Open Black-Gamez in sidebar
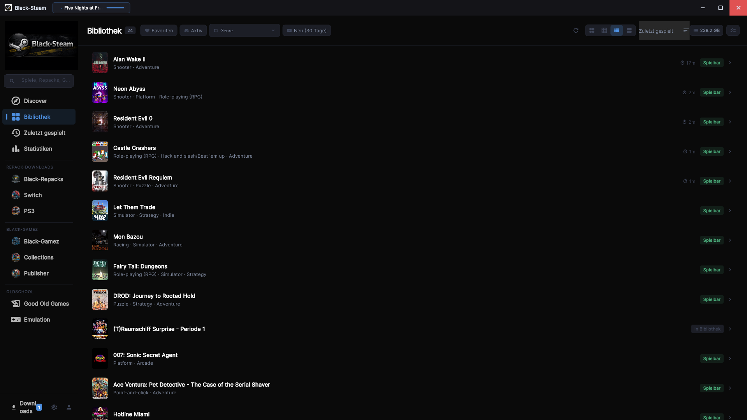The width and height of the screenshot is (747, 420). click(39, 241)
